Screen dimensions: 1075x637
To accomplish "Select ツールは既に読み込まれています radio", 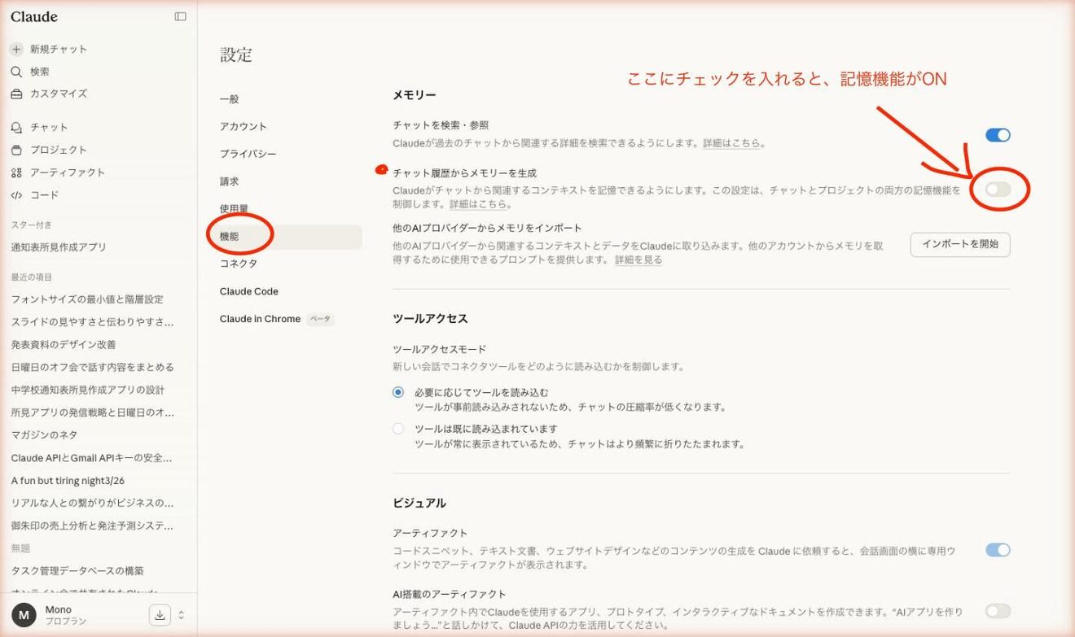I will 398,429.
